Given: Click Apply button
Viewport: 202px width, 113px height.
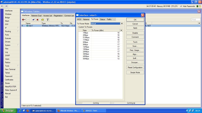Looking at the screenshot, I should tap(135, 28).
